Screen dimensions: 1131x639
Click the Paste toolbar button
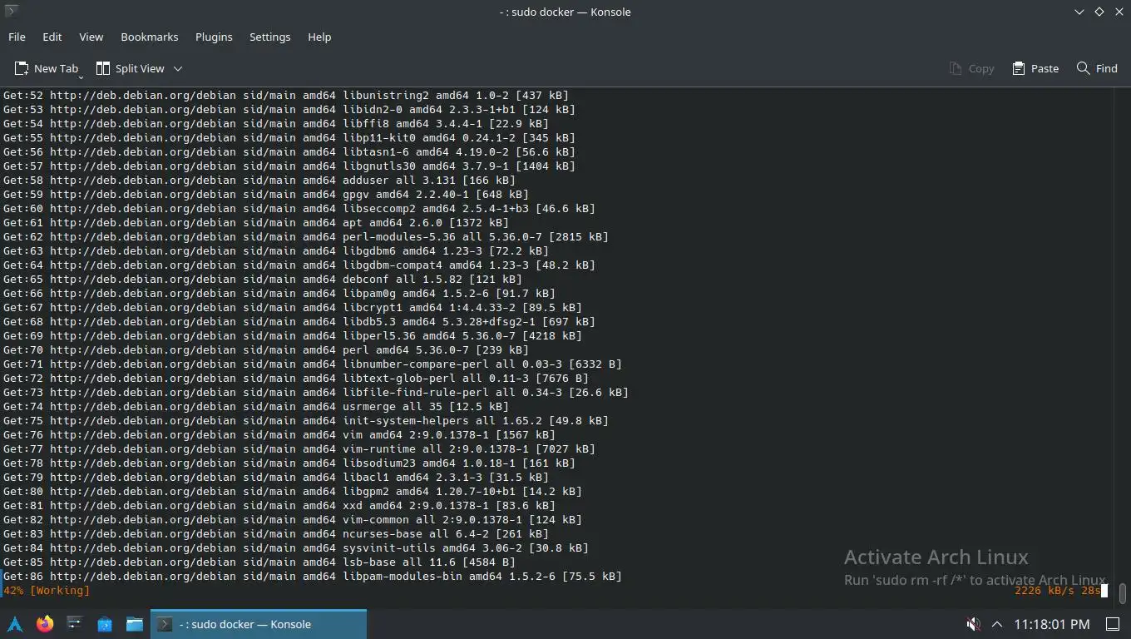click(x=1035, y=68)
